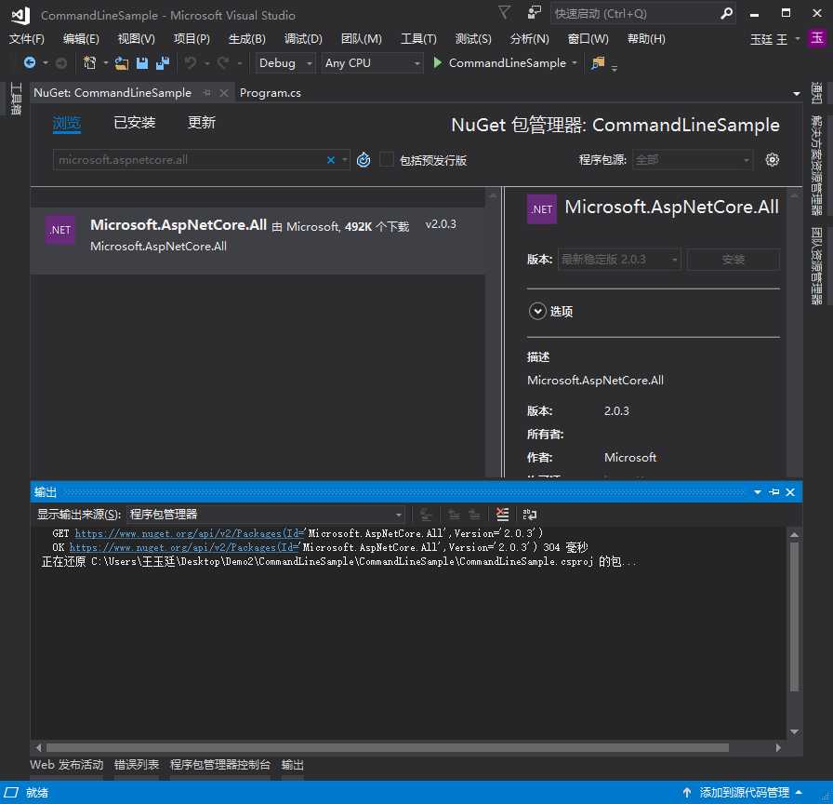Pin the NuGet CommandLineSample tab
Screen dimensions: 833x804
pos(207,93)
